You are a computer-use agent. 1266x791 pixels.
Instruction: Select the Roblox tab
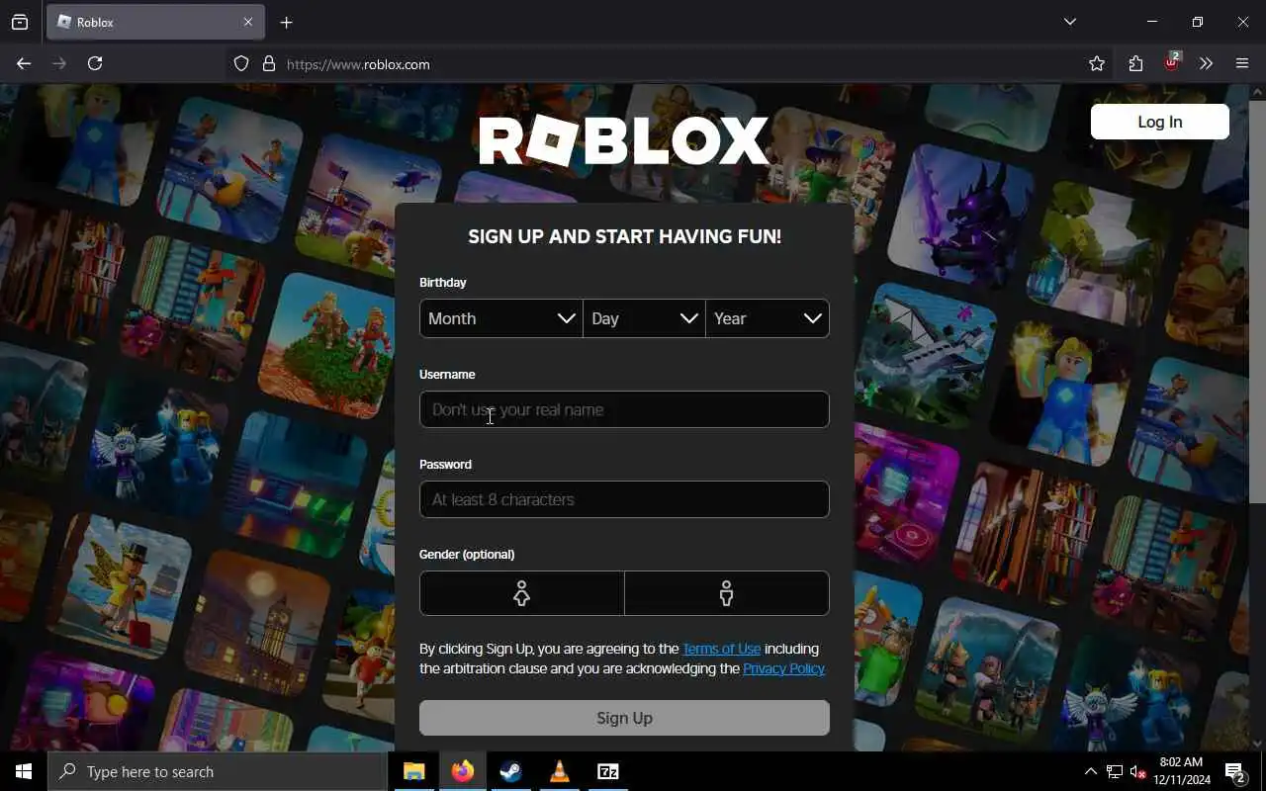[155, 22]
